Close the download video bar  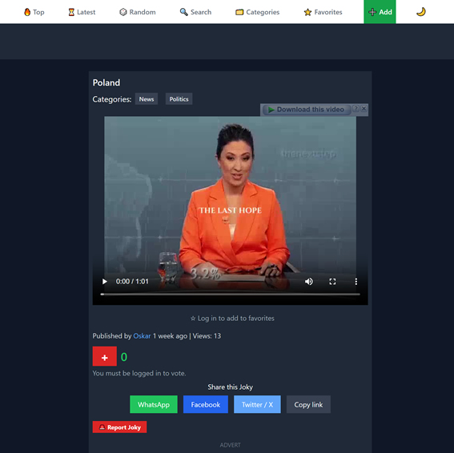point(364,108)
